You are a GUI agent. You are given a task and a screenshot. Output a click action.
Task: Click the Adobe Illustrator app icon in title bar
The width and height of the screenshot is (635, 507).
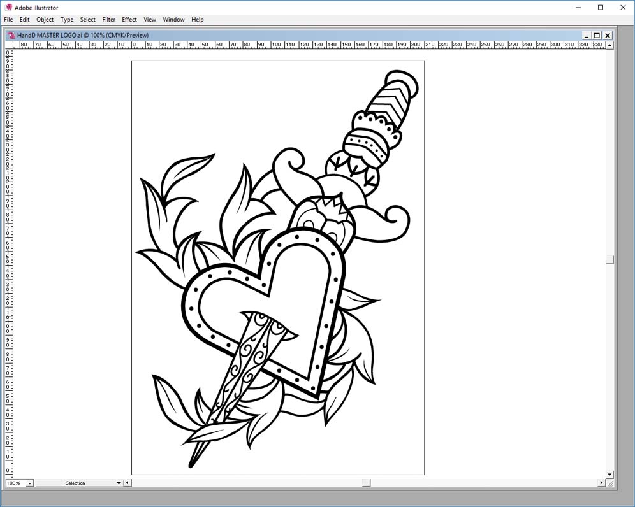(8, 8)
